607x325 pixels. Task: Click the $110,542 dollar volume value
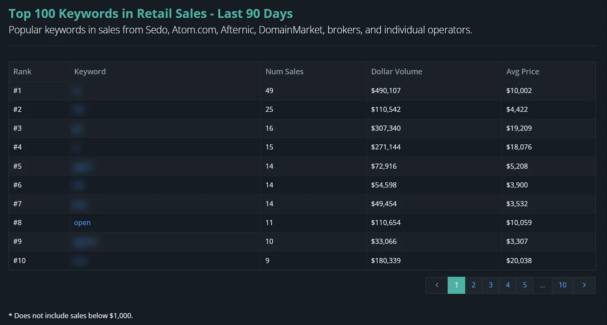coord(386,110)
